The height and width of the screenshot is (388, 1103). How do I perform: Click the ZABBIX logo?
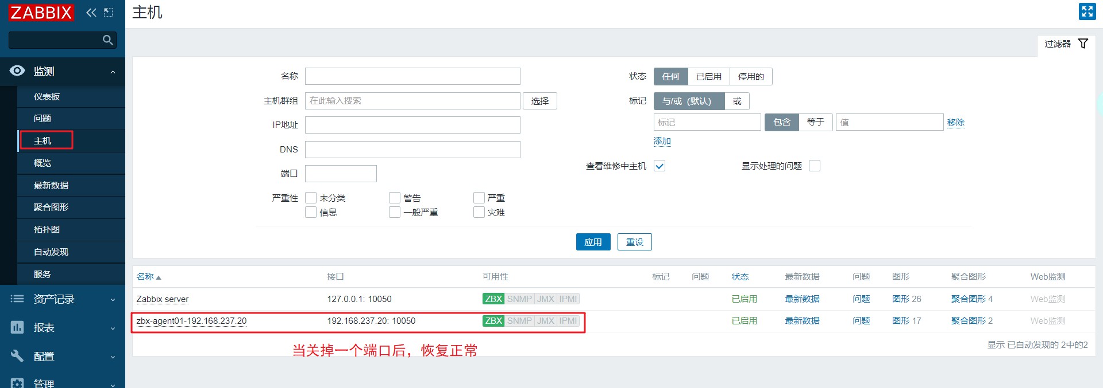pos(41,13)
